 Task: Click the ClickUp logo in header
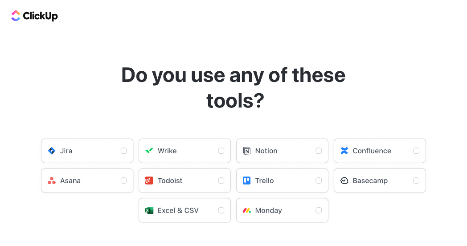point(35,16)
